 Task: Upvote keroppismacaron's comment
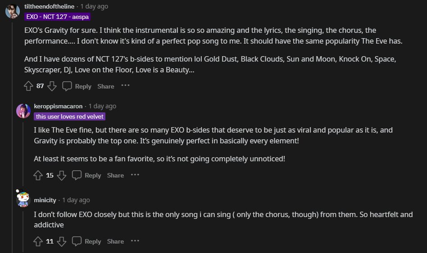38,175
